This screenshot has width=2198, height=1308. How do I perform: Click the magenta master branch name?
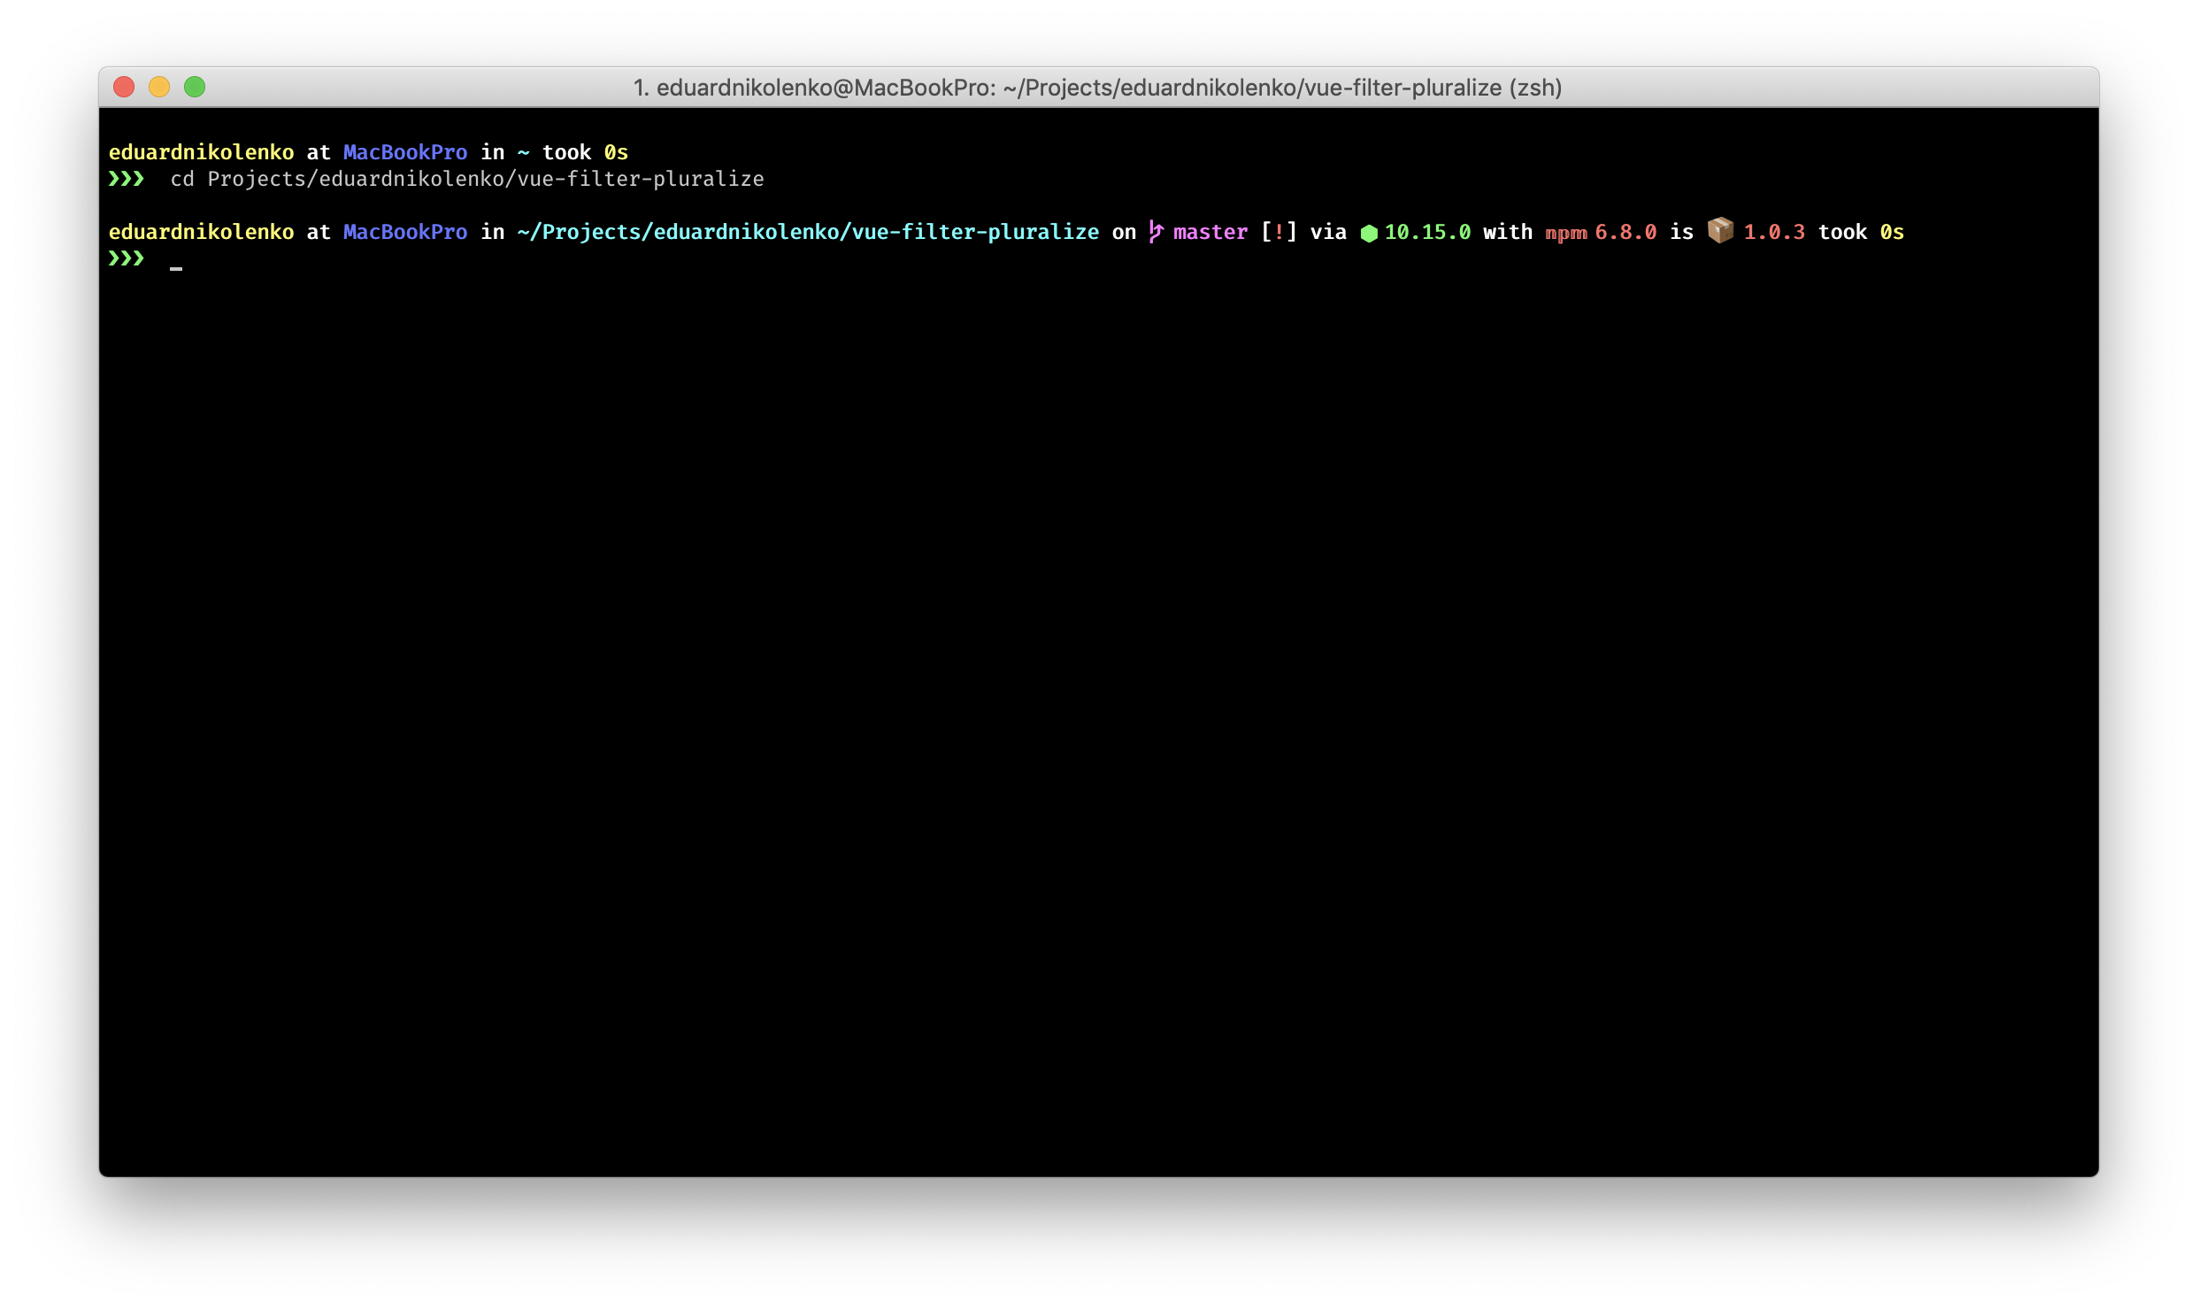click(1210, 232)
